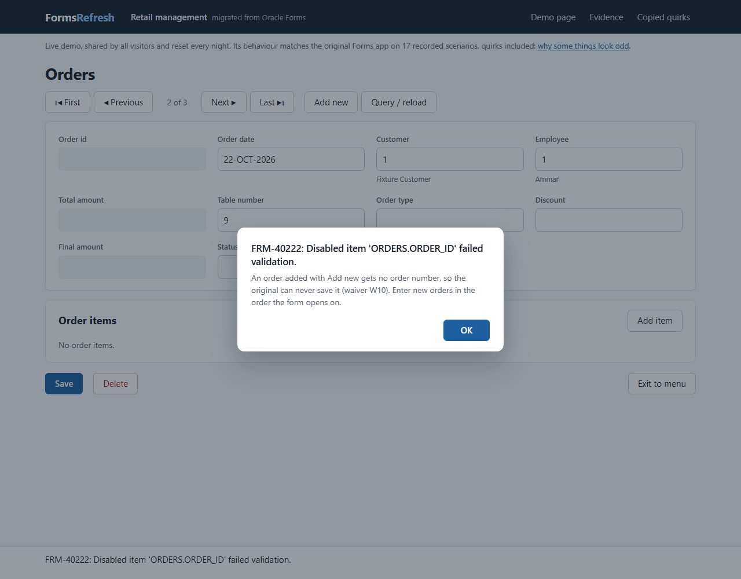Click the Total amount field
Viewport: 741px width, 579px height.
tap(132, 220)
